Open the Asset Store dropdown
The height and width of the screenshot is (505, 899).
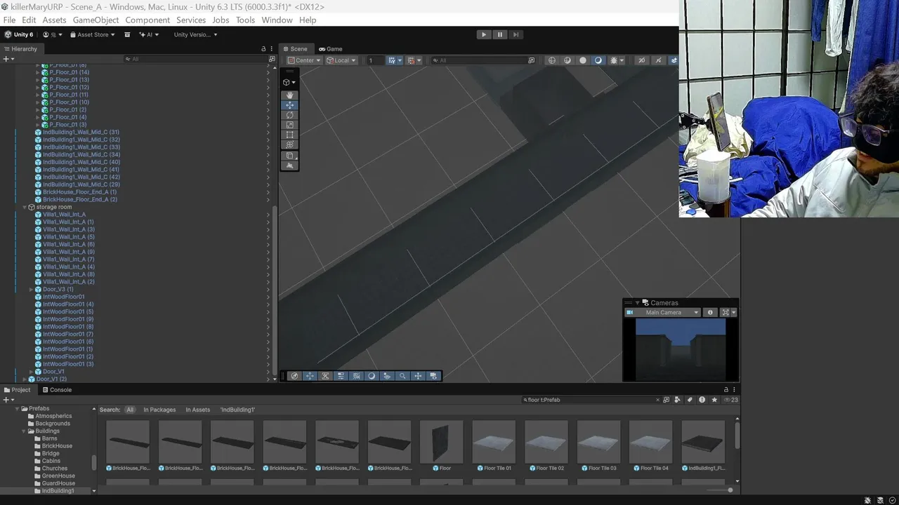click(91, 34)
